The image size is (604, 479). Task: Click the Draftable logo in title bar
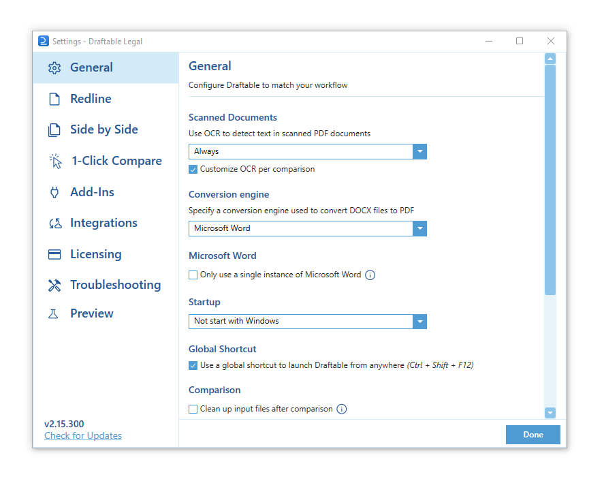[44, 42]
